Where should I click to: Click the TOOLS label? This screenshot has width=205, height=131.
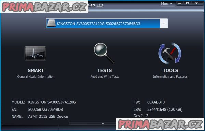pos(170,71)
